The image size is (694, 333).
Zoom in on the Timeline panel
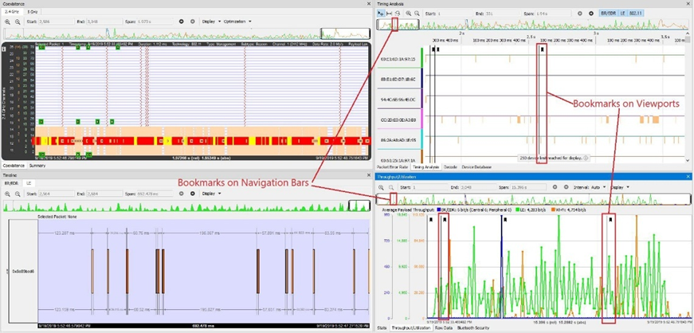coord(7,194)
